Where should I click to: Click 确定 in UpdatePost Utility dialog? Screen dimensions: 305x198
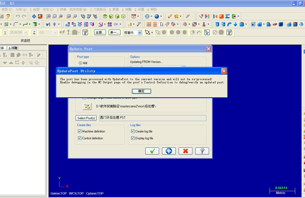click(141, 91)
